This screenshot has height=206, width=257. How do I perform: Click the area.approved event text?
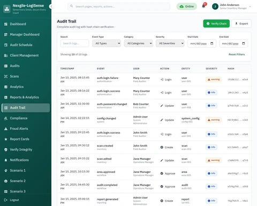pyautogui.click(x=106, y=172)
